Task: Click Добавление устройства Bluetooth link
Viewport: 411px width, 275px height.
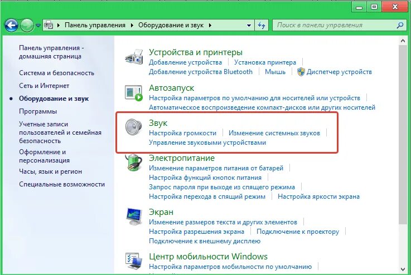Action: 201,72
